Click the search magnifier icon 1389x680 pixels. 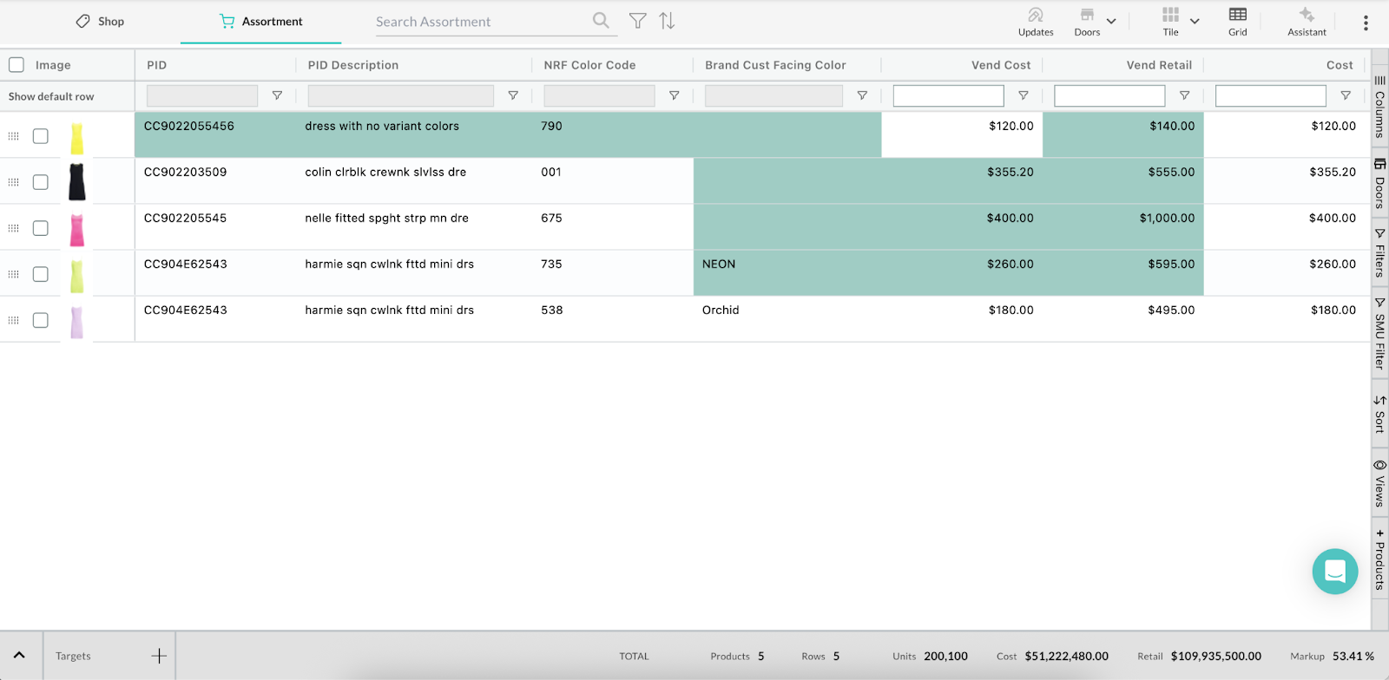click(x=601, y=20)
